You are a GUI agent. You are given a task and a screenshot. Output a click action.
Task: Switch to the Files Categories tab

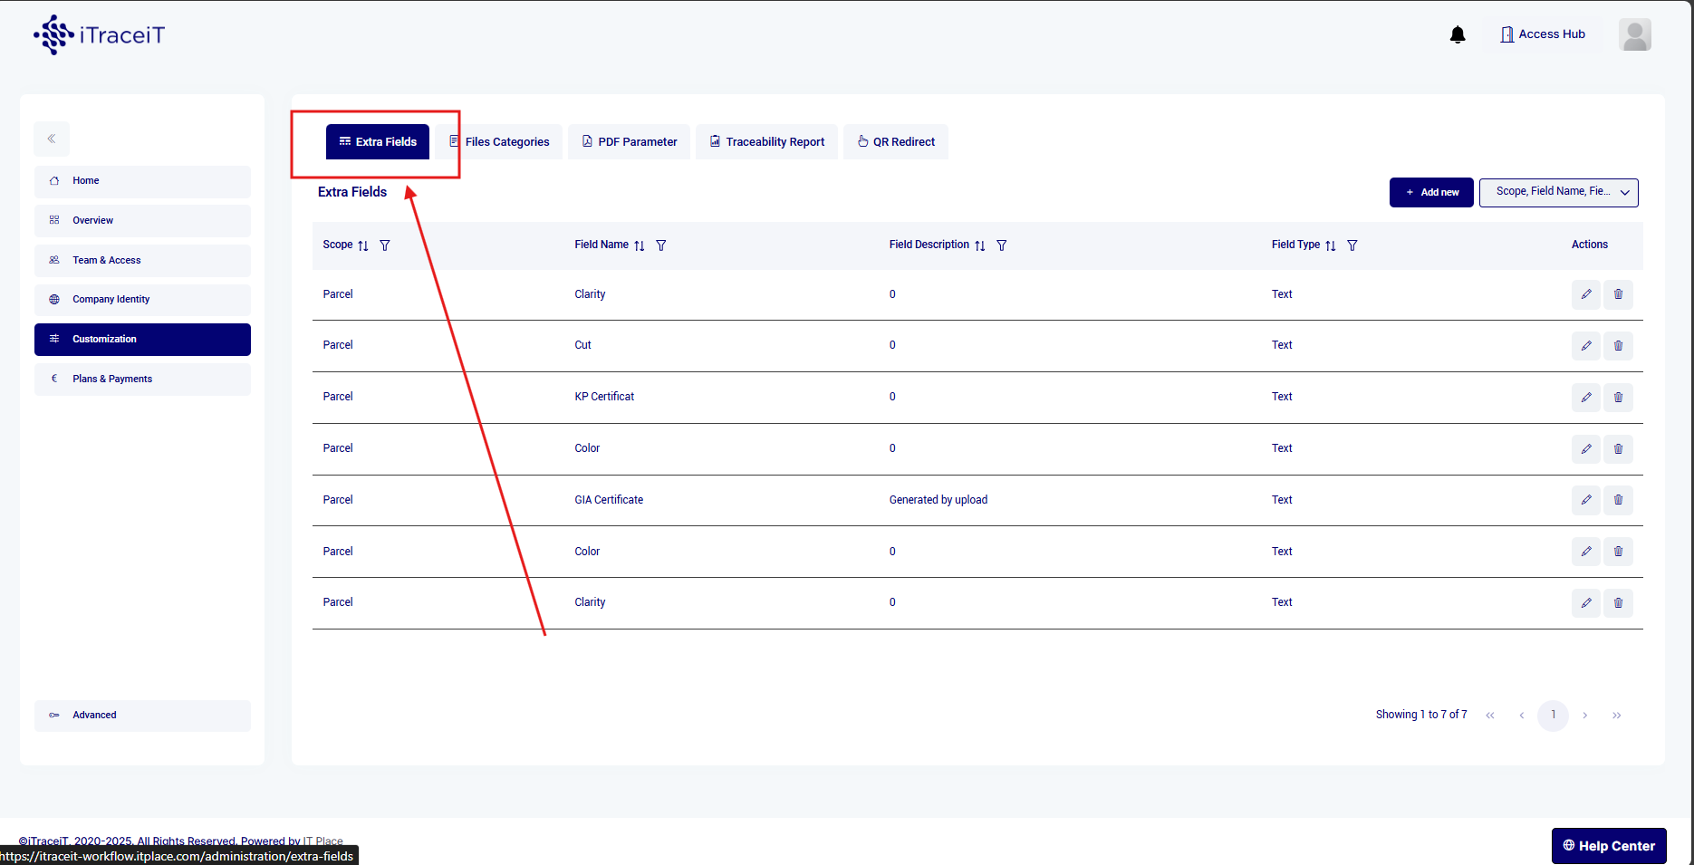point(499,142)
